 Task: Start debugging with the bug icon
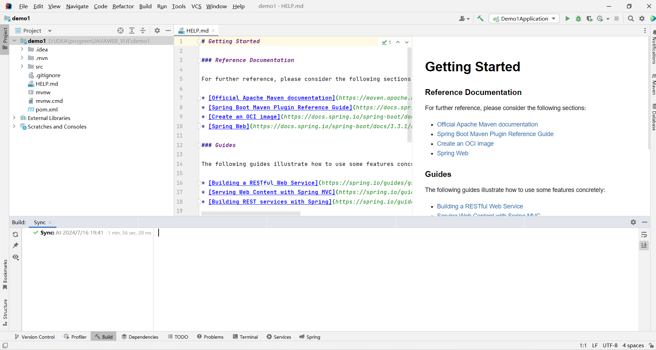(578, 19)
